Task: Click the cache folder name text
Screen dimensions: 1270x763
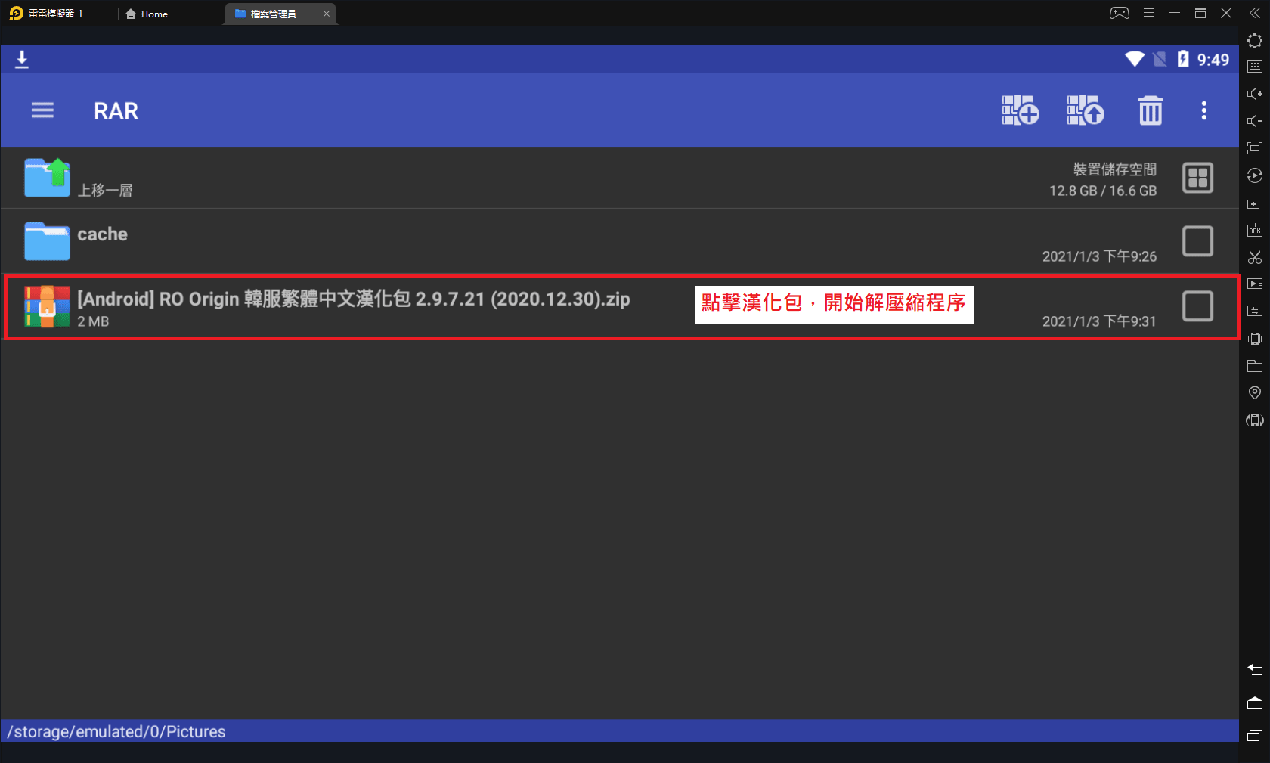Action: pyautogui.click(x=102, y=234)
